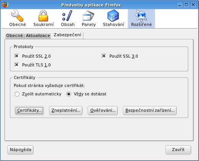Click the Certifikáty group heading
Screen dimensions: 199x161
pyautogui.click(x=24, y=77)
